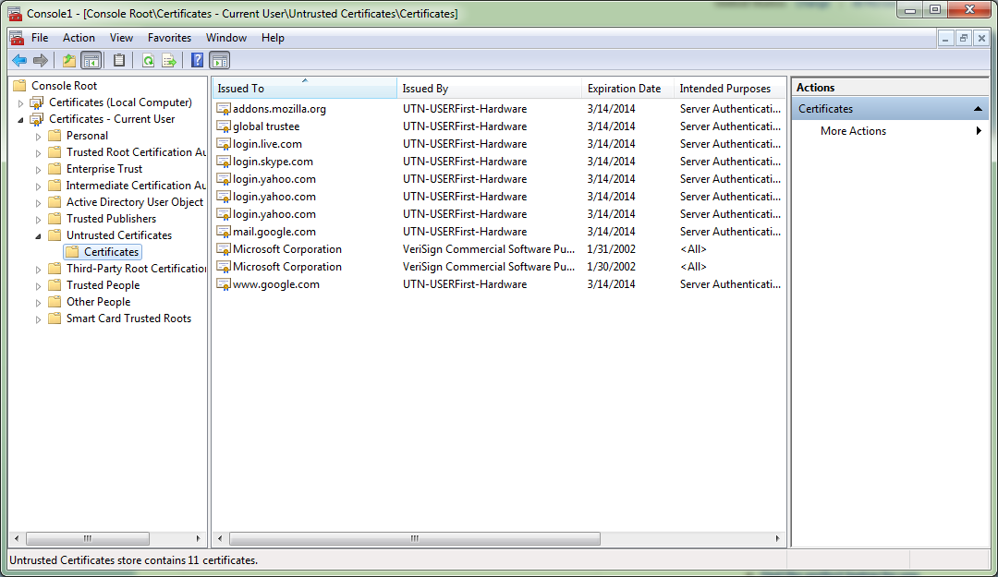Click tree pane scroll left arrow
The height and width of the screenshot is (577, 998).
coord(17,539)
